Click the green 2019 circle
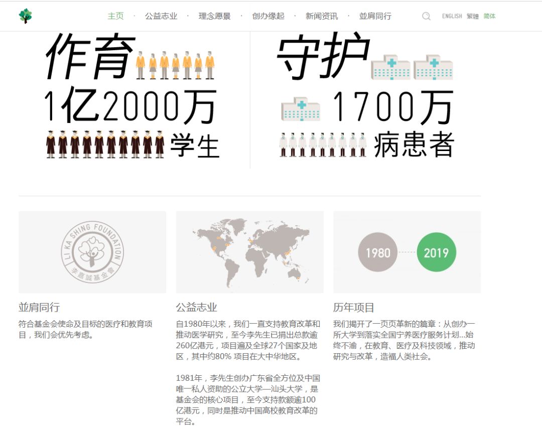This screenshot has height=427, width=542. (436, 252)
